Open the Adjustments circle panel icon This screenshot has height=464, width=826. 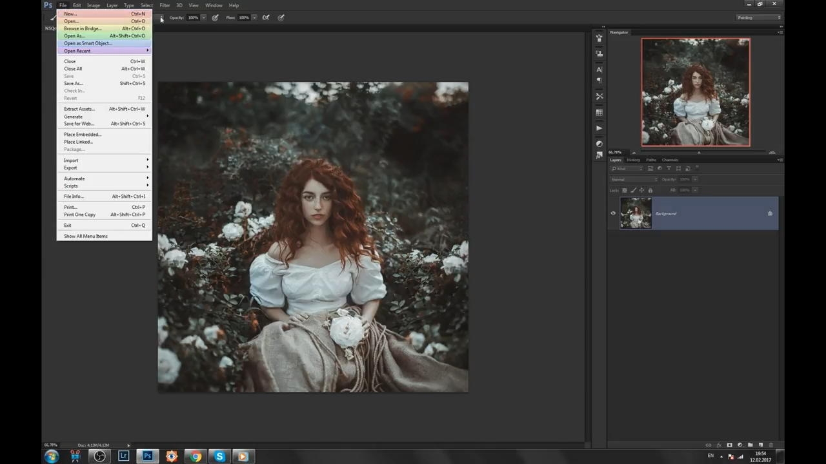[599, 144]
